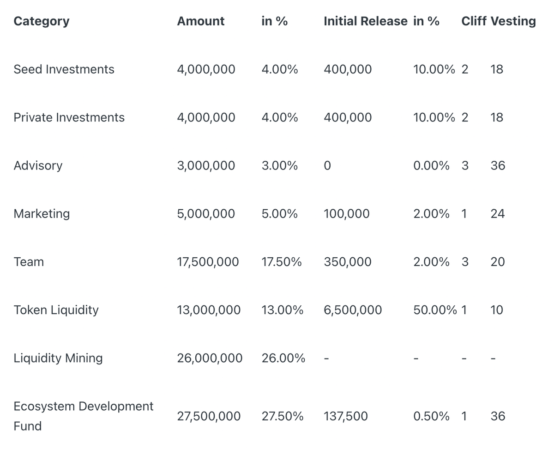Click the Amount column header

201,21
